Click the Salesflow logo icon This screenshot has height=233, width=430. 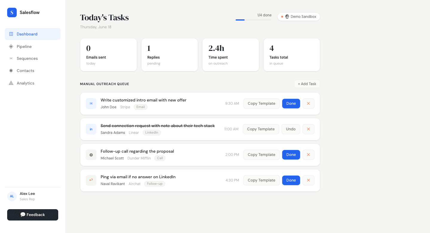pyautogui.click(x=12, y=12)
